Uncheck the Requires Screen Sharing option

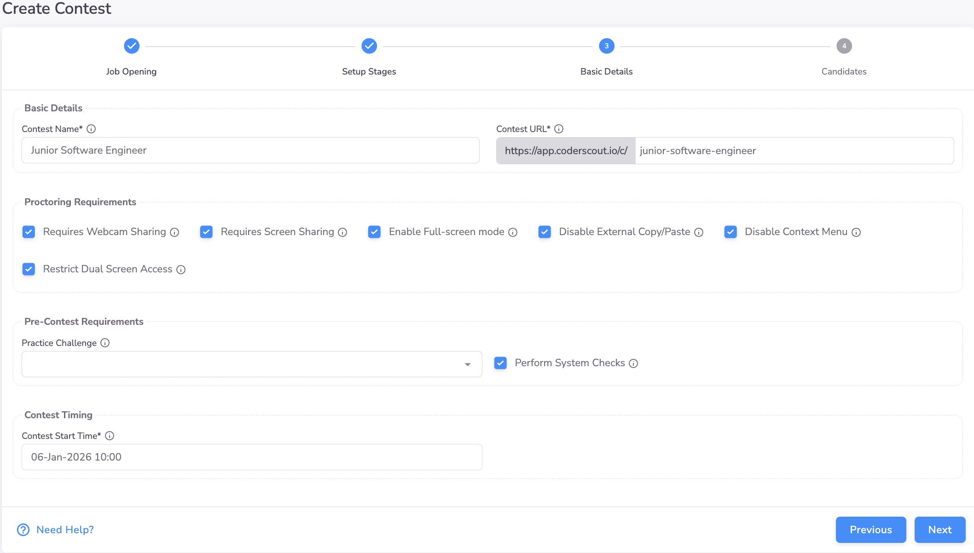pyautogui.click(x=206, y=232)
